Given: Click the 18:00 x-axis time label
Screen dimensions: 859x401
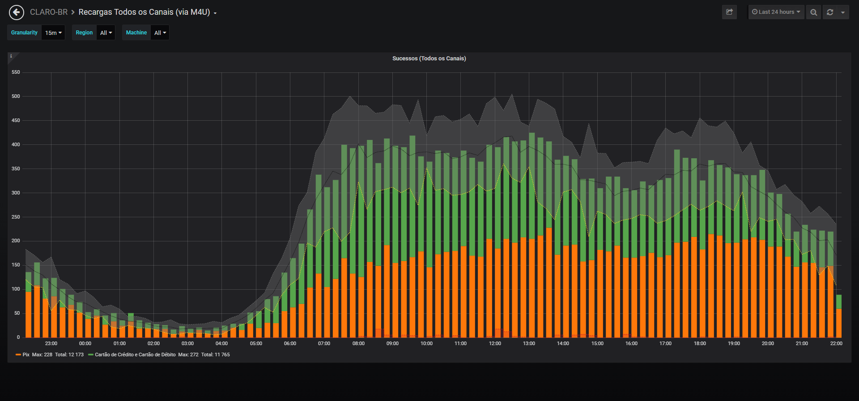Looking at the screenshot, I should [x=700, y=343].
